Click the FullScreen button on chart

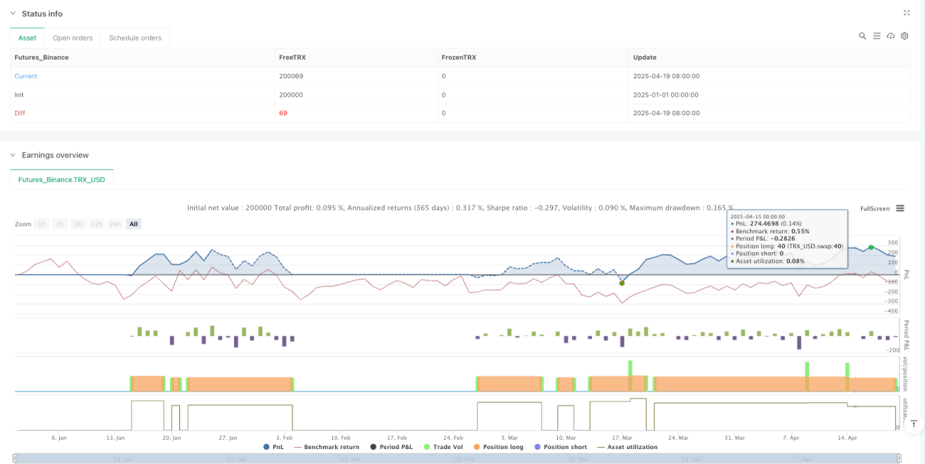tap(874, 209)
